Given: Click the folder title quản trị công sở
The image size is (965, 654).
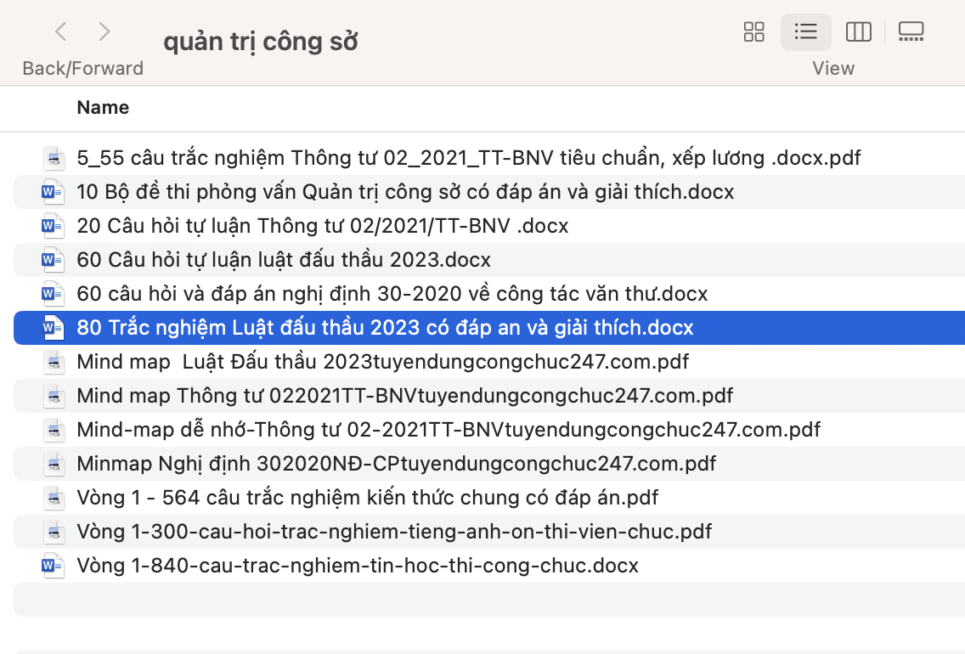Looking at the screenshot, I should pyautogui.click(x=260, y=42).
